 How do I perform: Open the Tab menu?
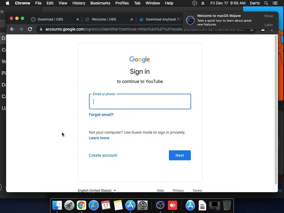point(137,3)
